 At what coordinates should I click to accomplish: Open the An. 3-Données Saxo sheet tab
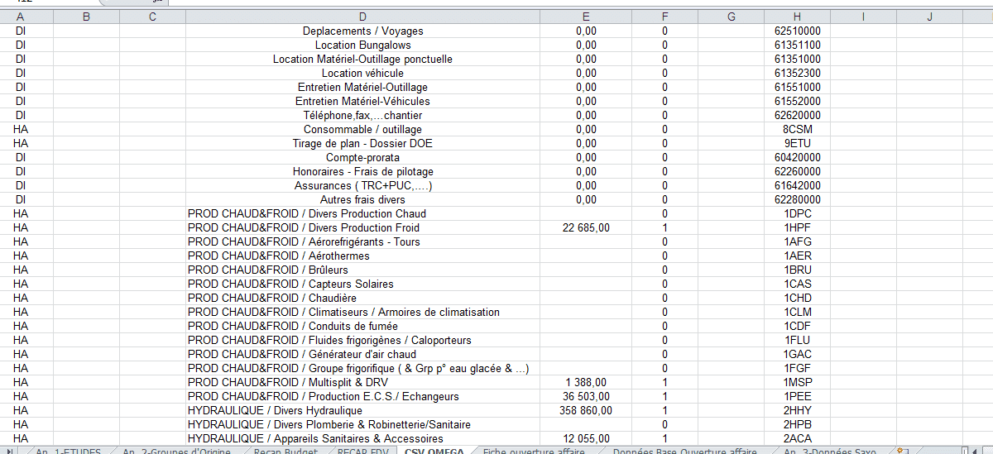[x=830, y=452]
